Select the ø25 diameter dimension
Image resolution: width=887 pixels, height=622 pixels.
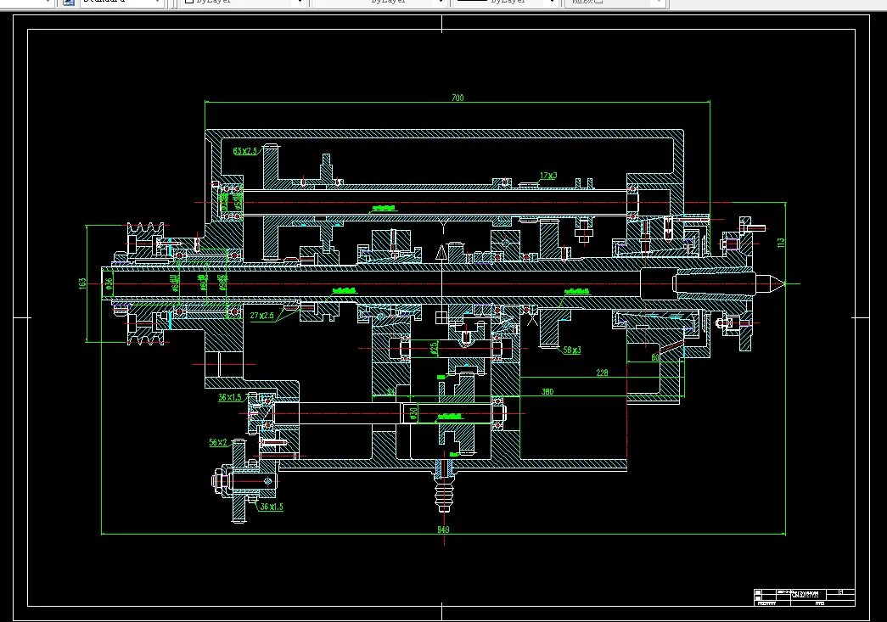pyautogui.click(x=434, y=348)
